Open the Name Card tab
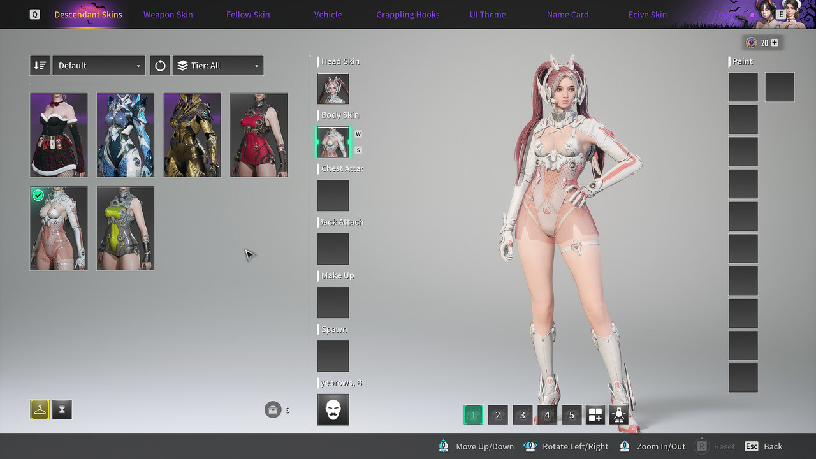 click(567, 14)
